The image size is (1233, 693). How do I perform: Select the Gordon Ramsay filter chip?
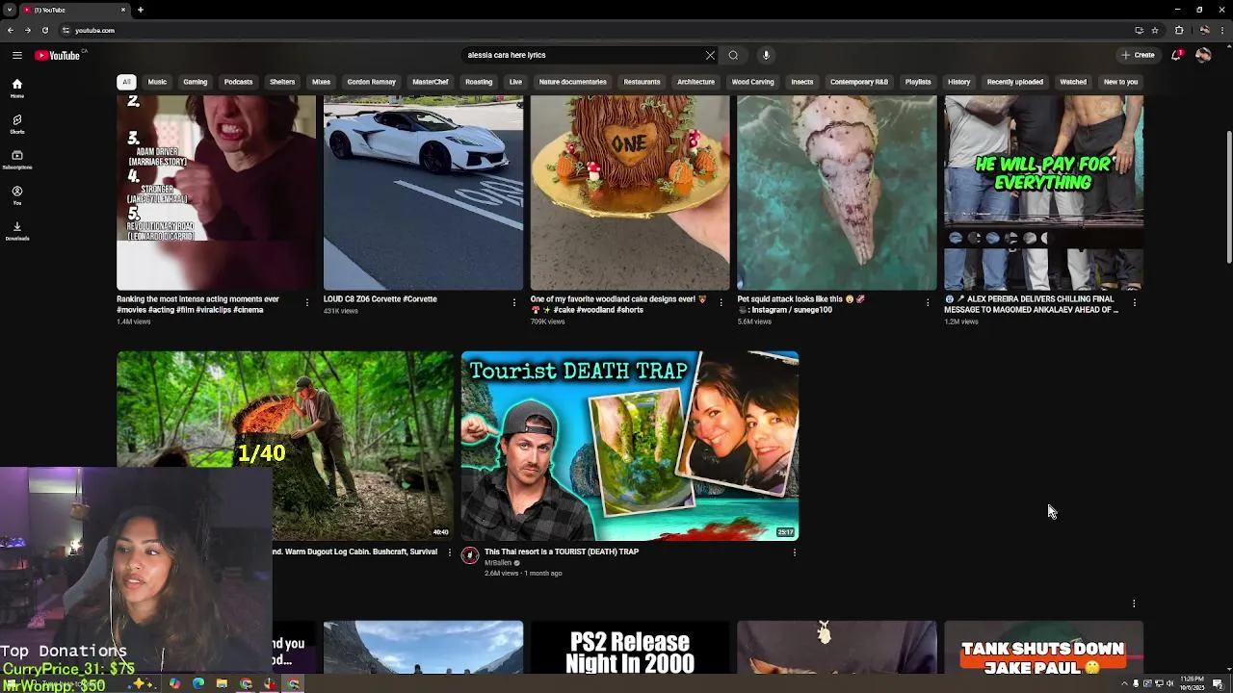[371, 82]
